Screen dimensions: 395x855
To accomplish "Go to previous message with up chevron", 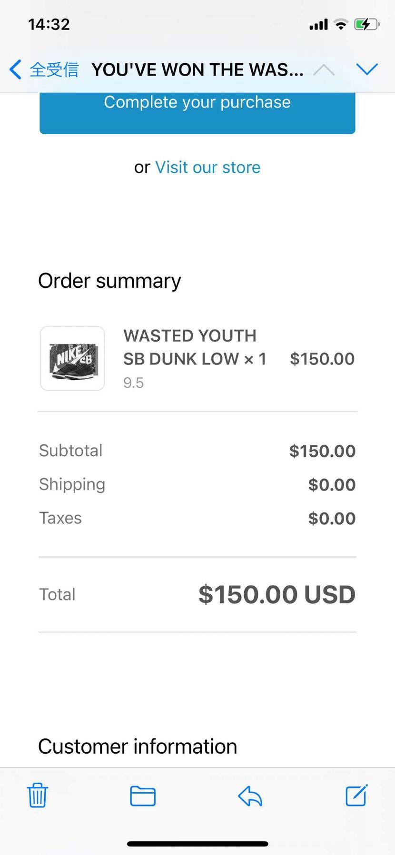I will (324, 70).
